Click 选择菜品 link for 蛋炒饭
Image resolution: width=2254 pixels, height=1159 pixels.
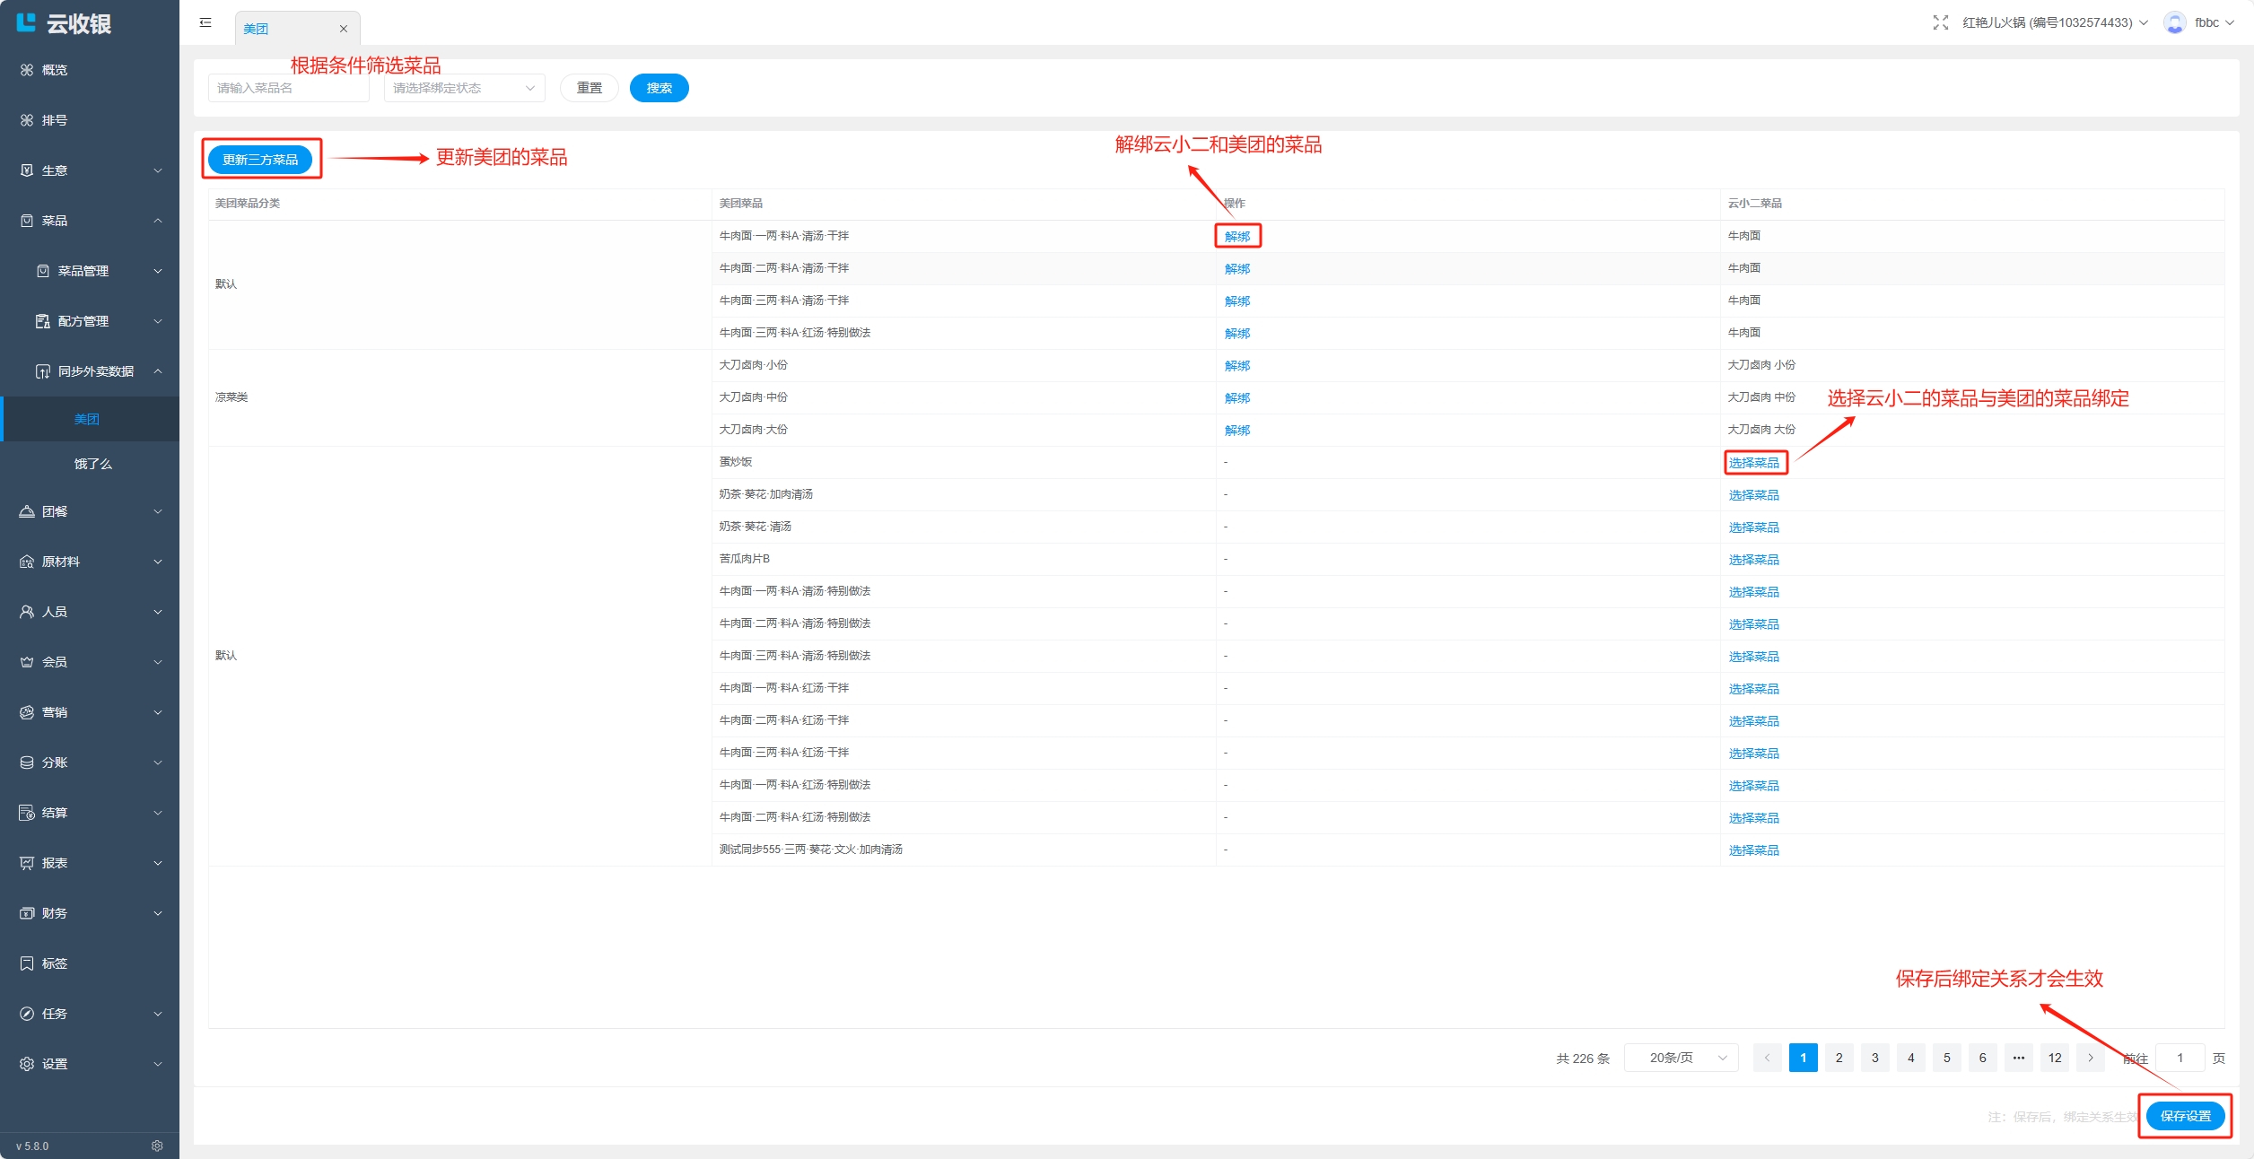click(x=1754, y=463)
